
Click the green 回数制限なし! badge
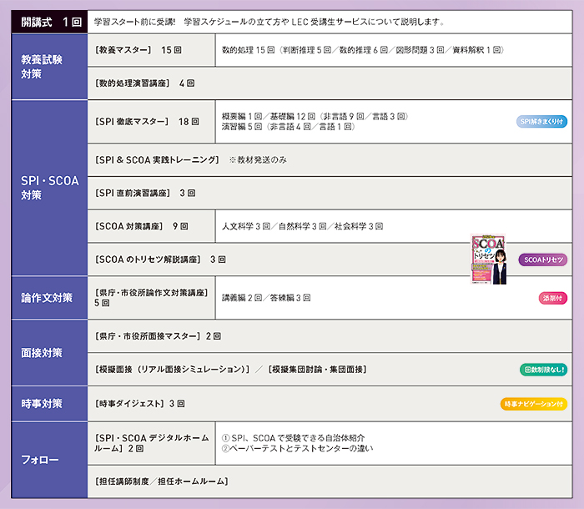point(543,369)
